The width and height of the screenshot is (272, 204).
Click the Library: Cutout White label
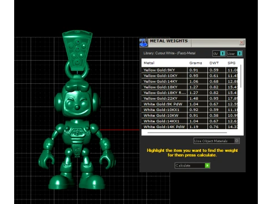169,53
